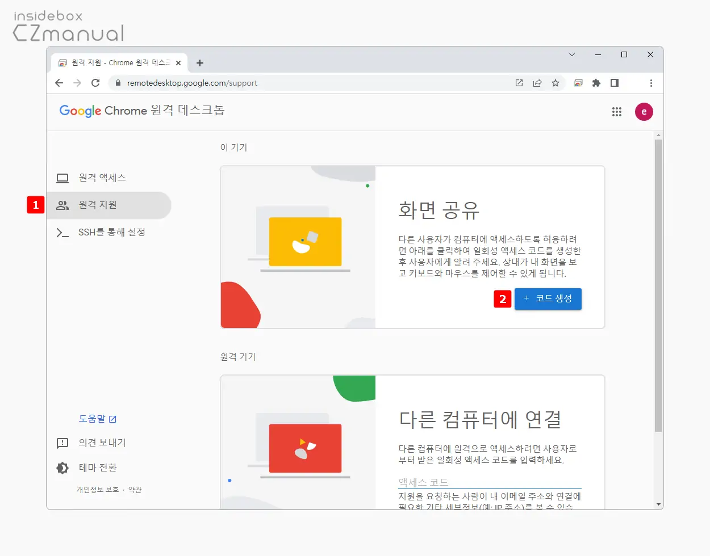Click the 액세스 코드 input field

(x=490, y=482)
